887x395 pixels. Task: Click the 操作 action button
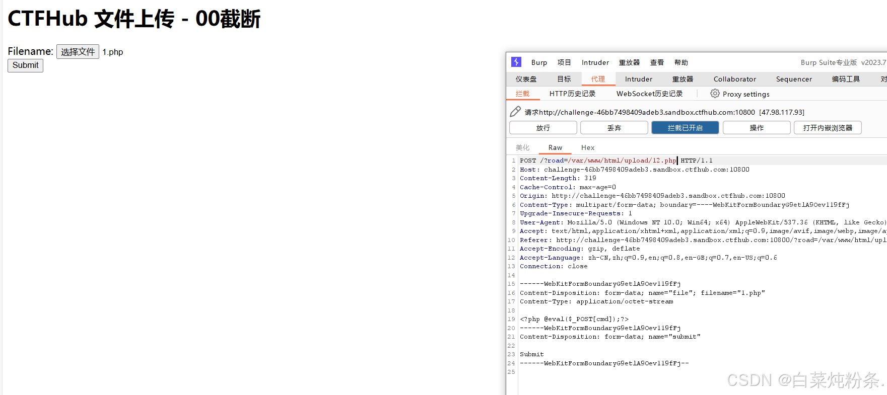click(x=757, y=128)
